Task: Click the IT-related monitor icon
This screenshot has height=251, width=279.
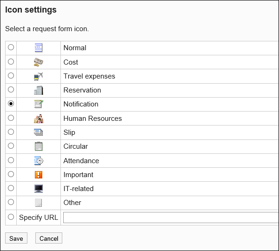Action: click(39, 189)
